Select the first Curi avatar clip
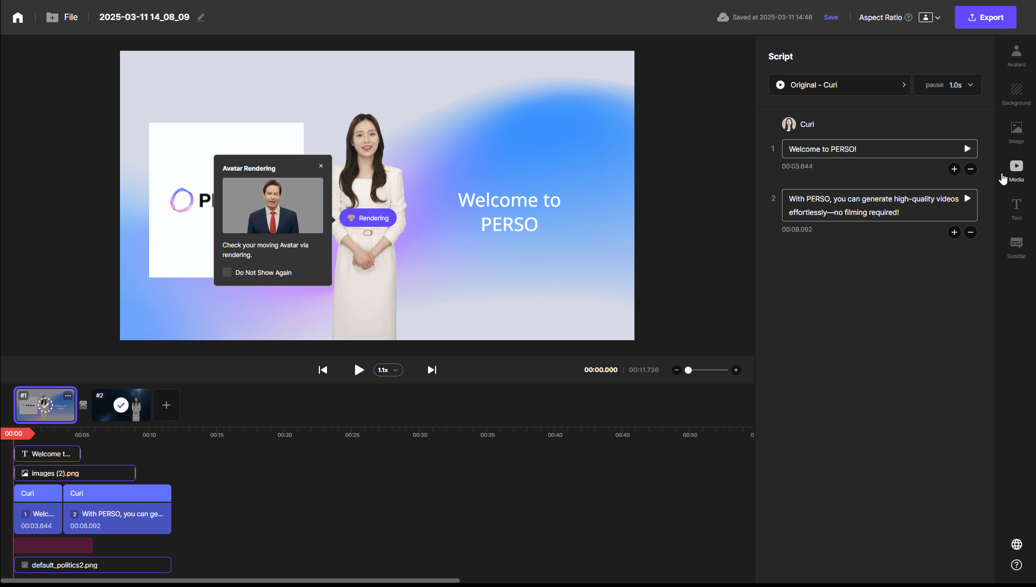 (x=38, y=493)
